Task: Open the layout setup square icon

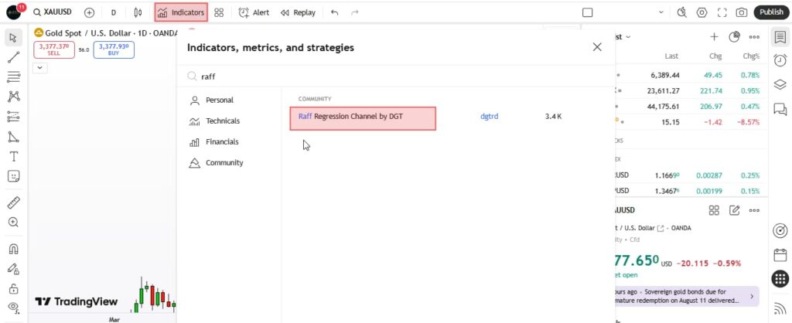Action: point(587,12)
